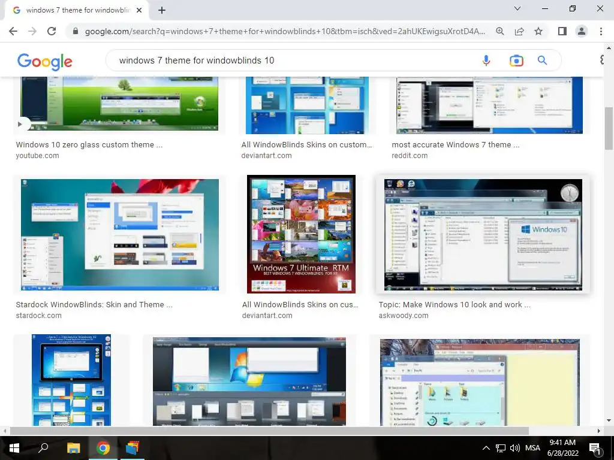614x460 pixels.
Task: Open Stardock WindowBlinds: Skin and Theme link
Action: pyautogui.click(x=94, y=305)
